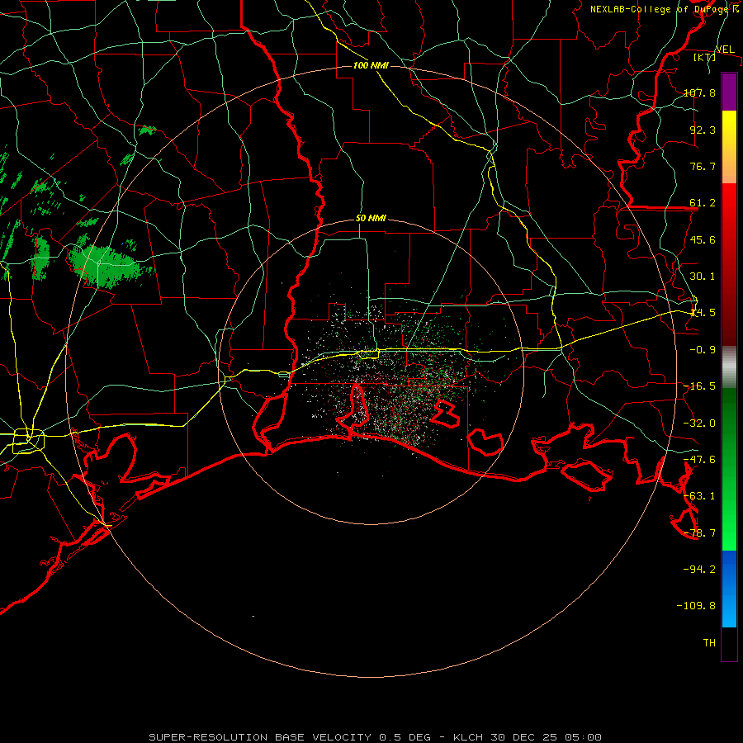
Task: Click the [KT] units label
Action: click(x=705, y=57)
